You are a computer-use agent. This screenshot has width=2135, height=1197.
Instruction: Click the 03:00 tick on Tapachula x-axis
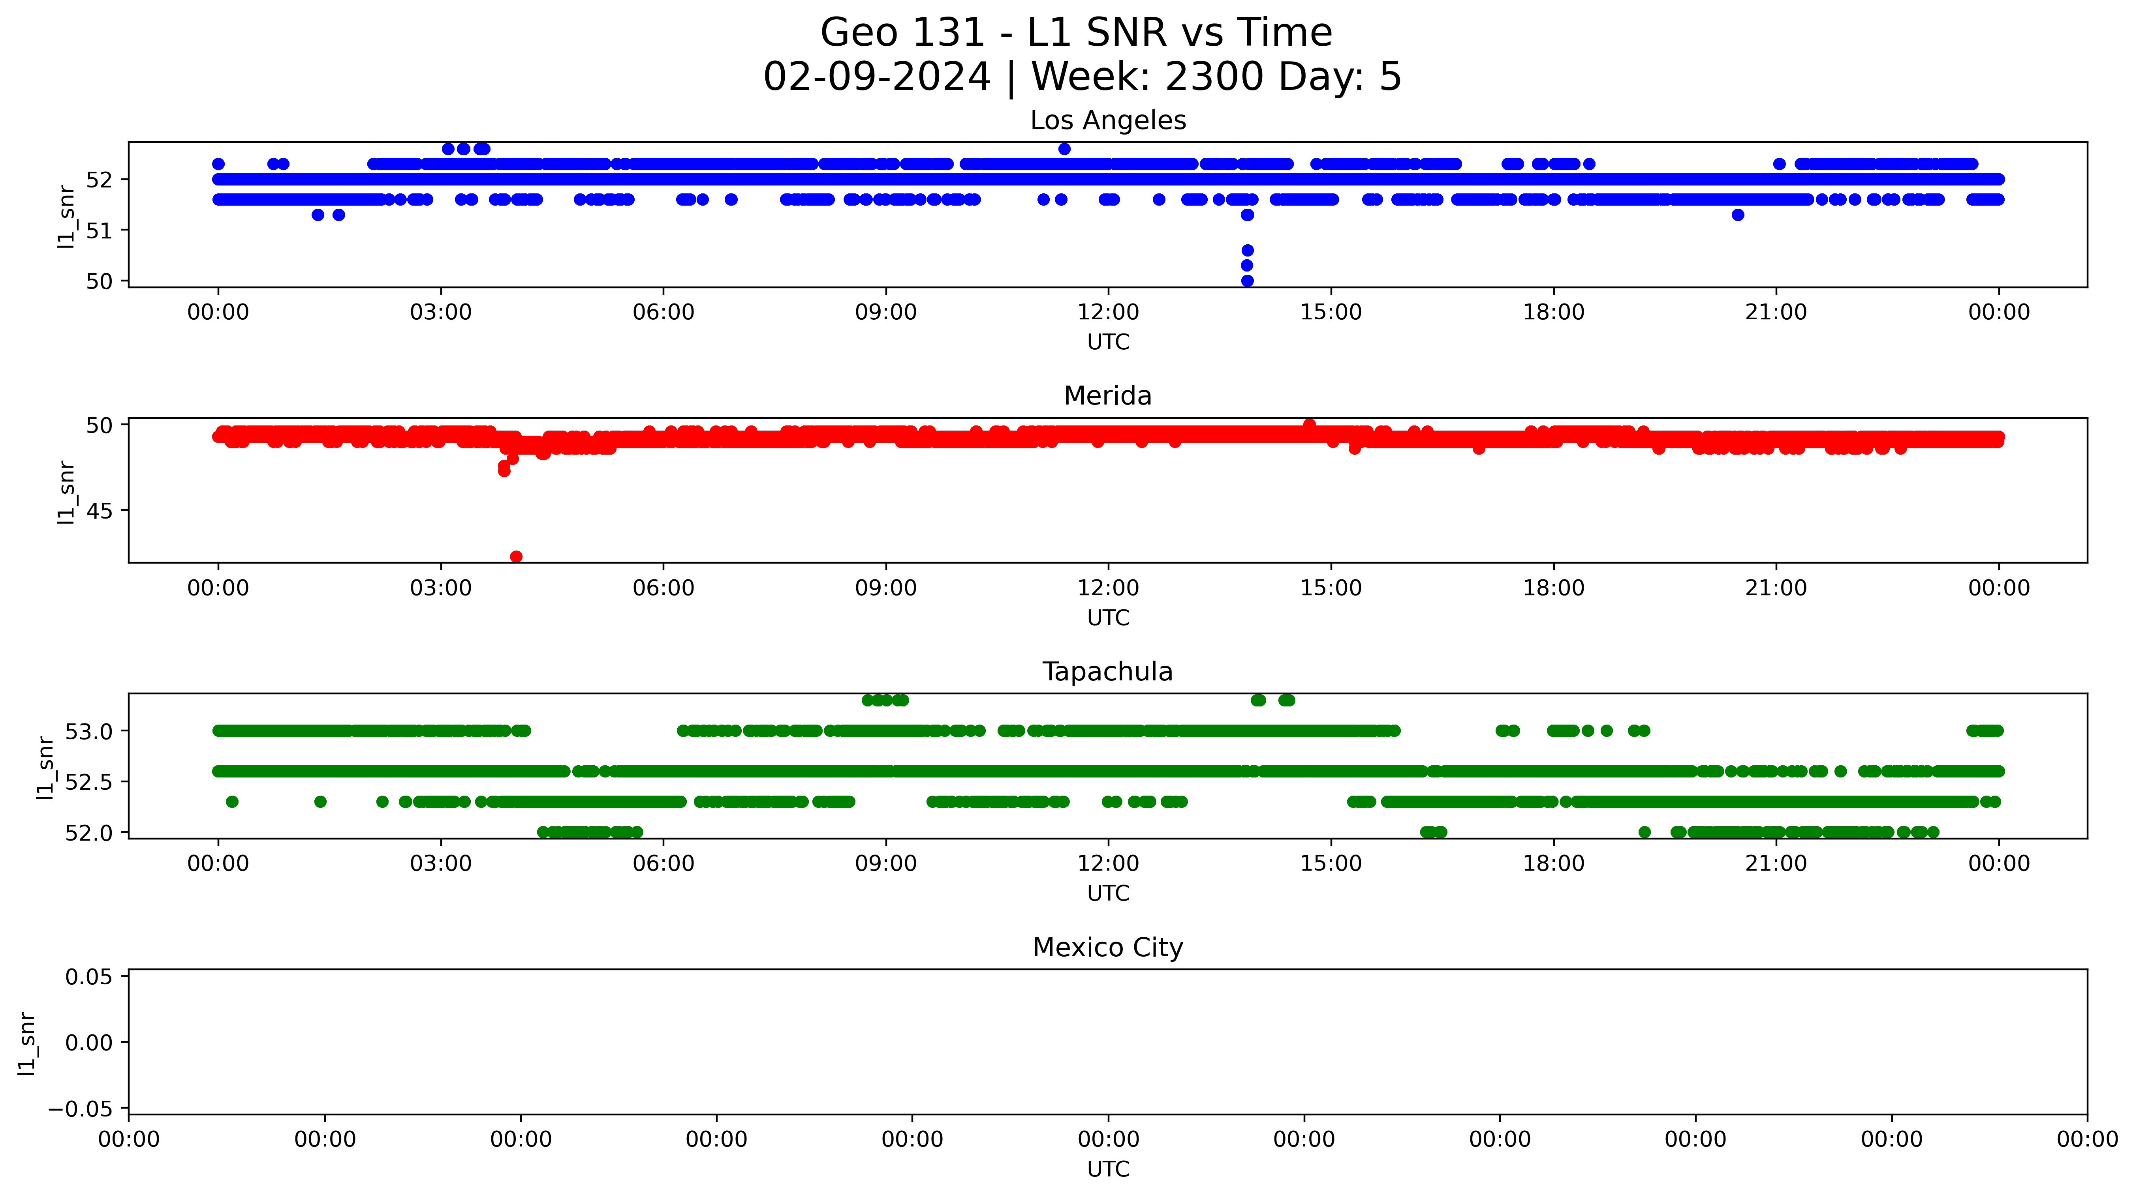tap(441, 864)
